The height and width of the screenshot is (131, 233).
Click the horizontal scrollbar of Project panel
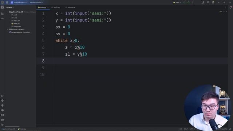point(12,127)
